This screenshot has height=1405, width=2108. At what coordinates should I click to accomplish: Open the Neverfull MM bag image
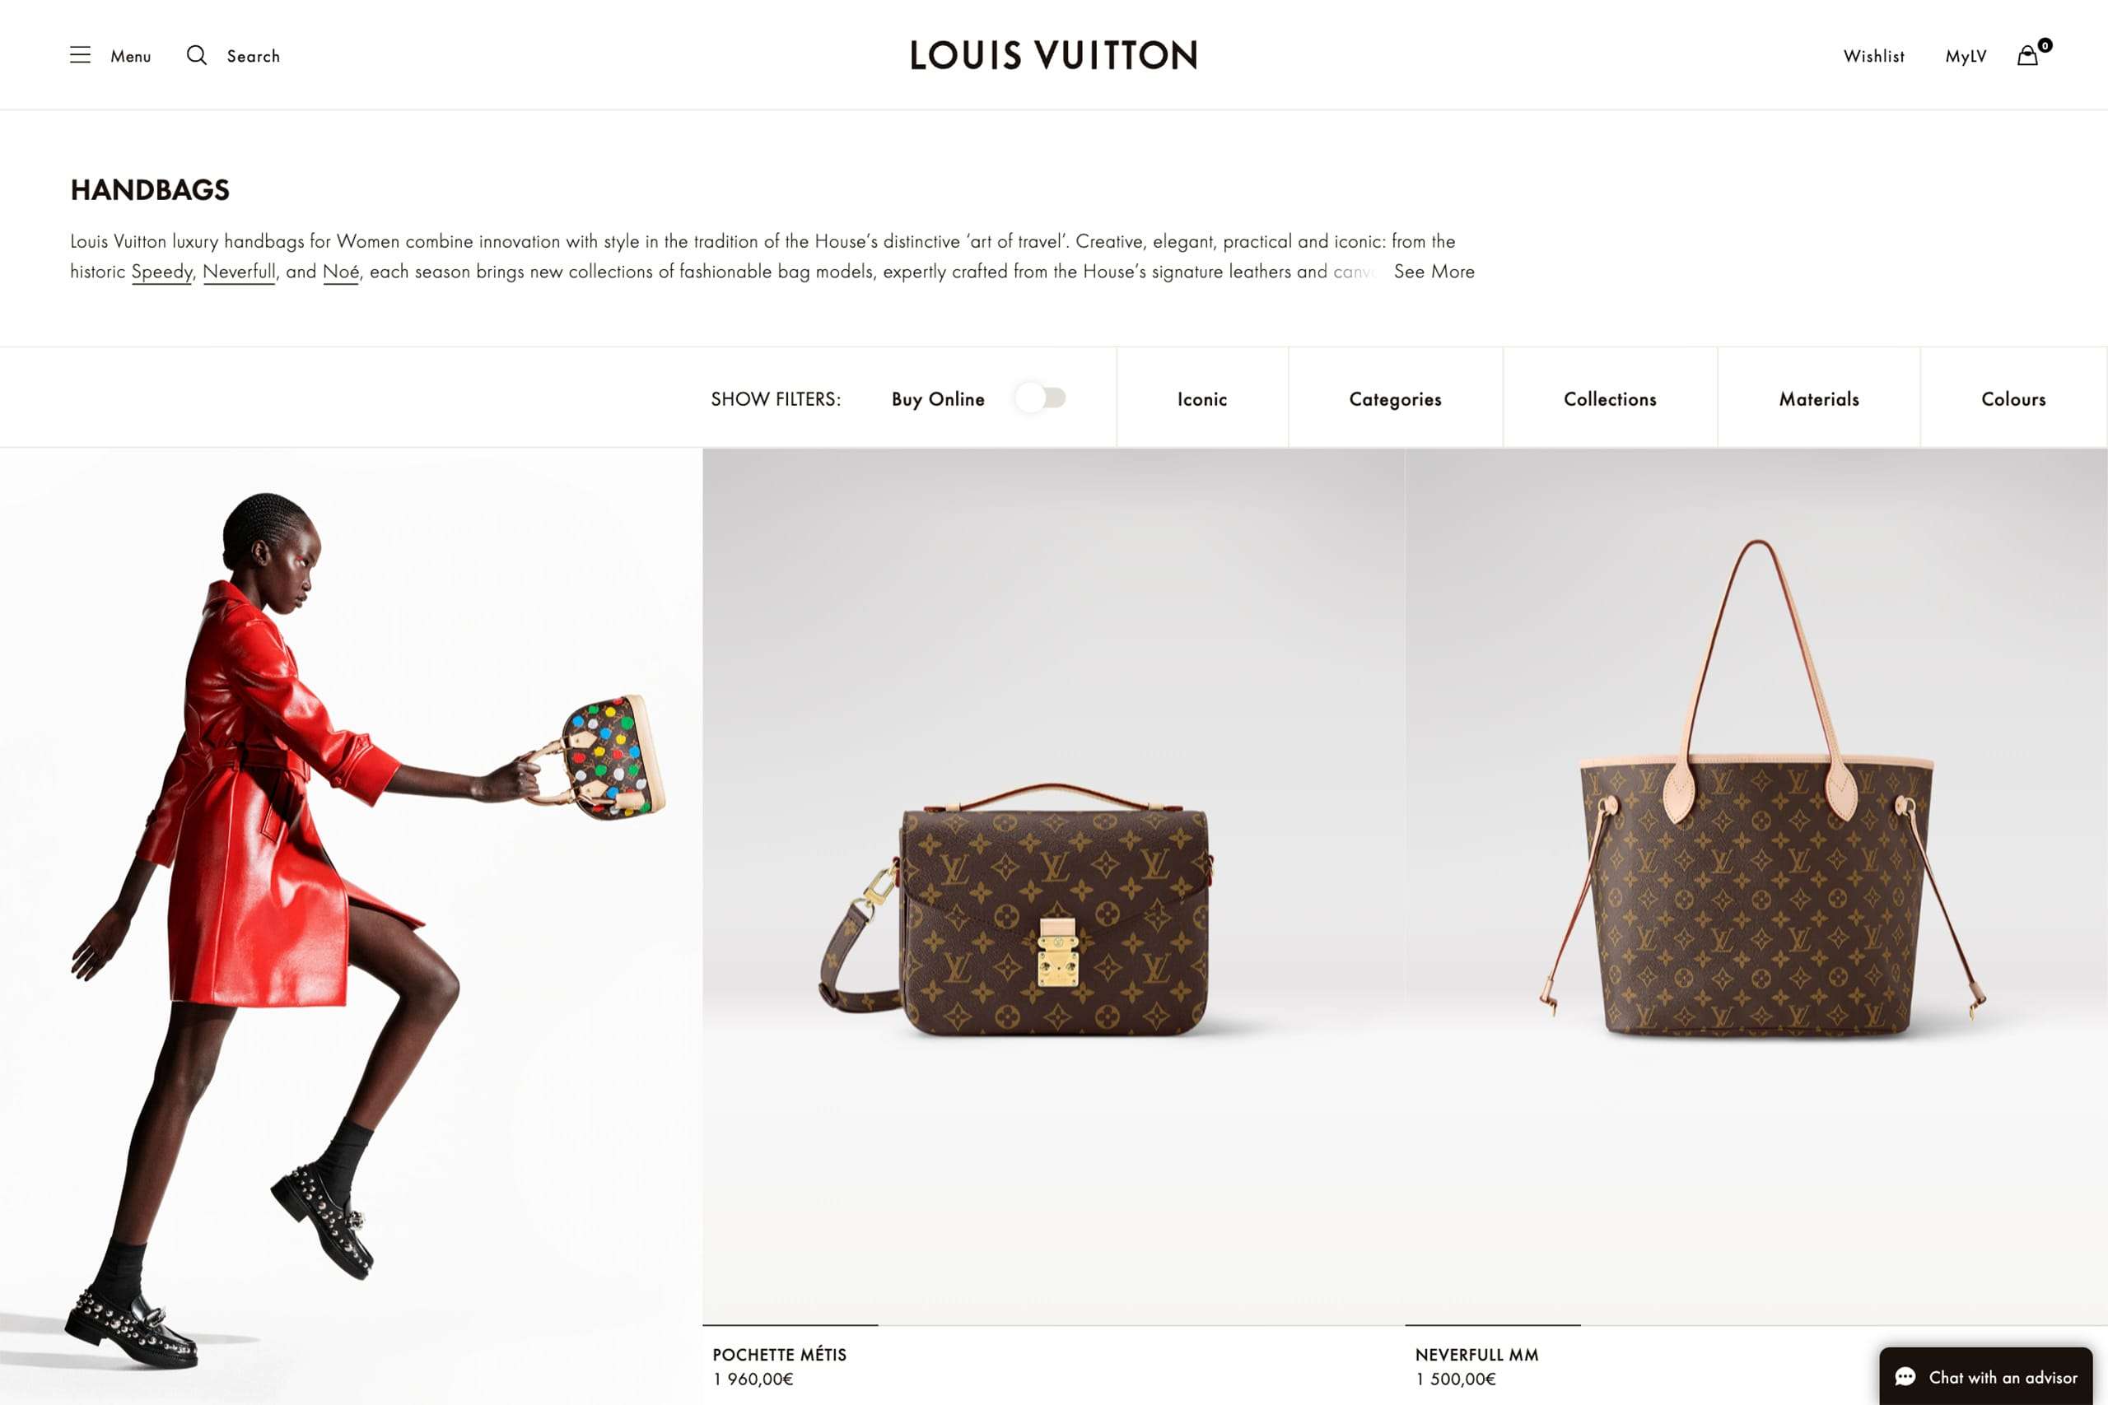[1756, 886]
